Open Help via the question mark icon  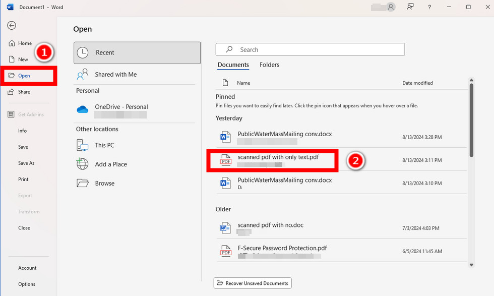coord(429,7)
